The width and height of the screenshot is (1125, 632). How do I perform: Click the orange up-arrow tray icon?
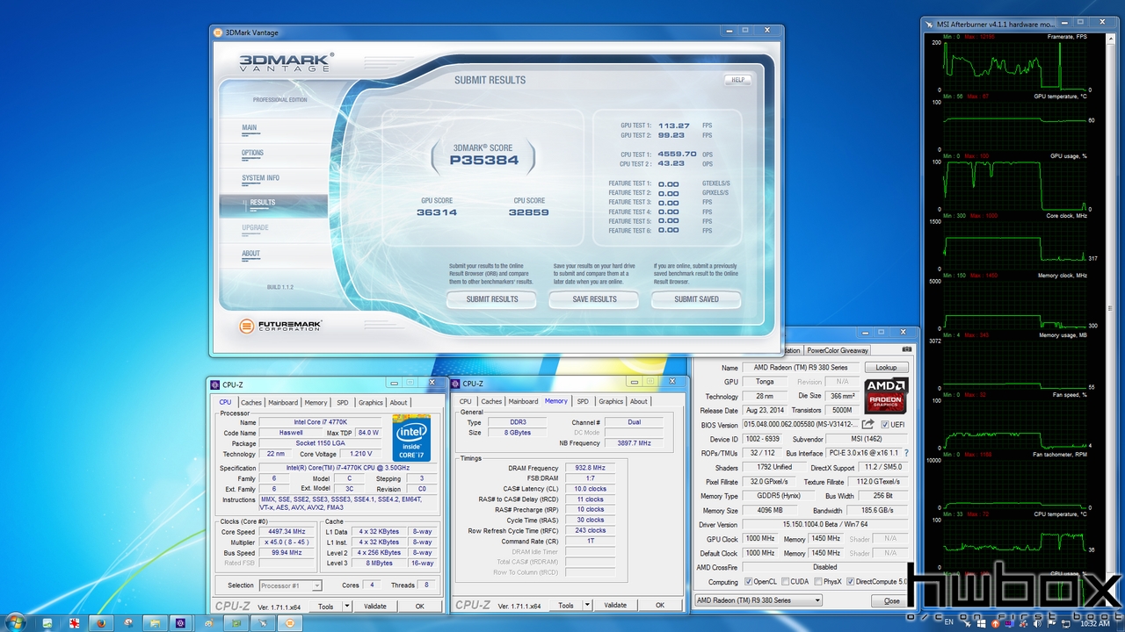[996, 623]
